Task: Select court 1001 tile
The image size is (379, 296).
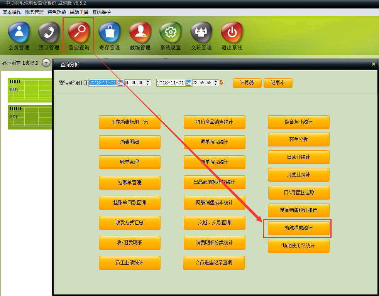Action: pos(30,90)
